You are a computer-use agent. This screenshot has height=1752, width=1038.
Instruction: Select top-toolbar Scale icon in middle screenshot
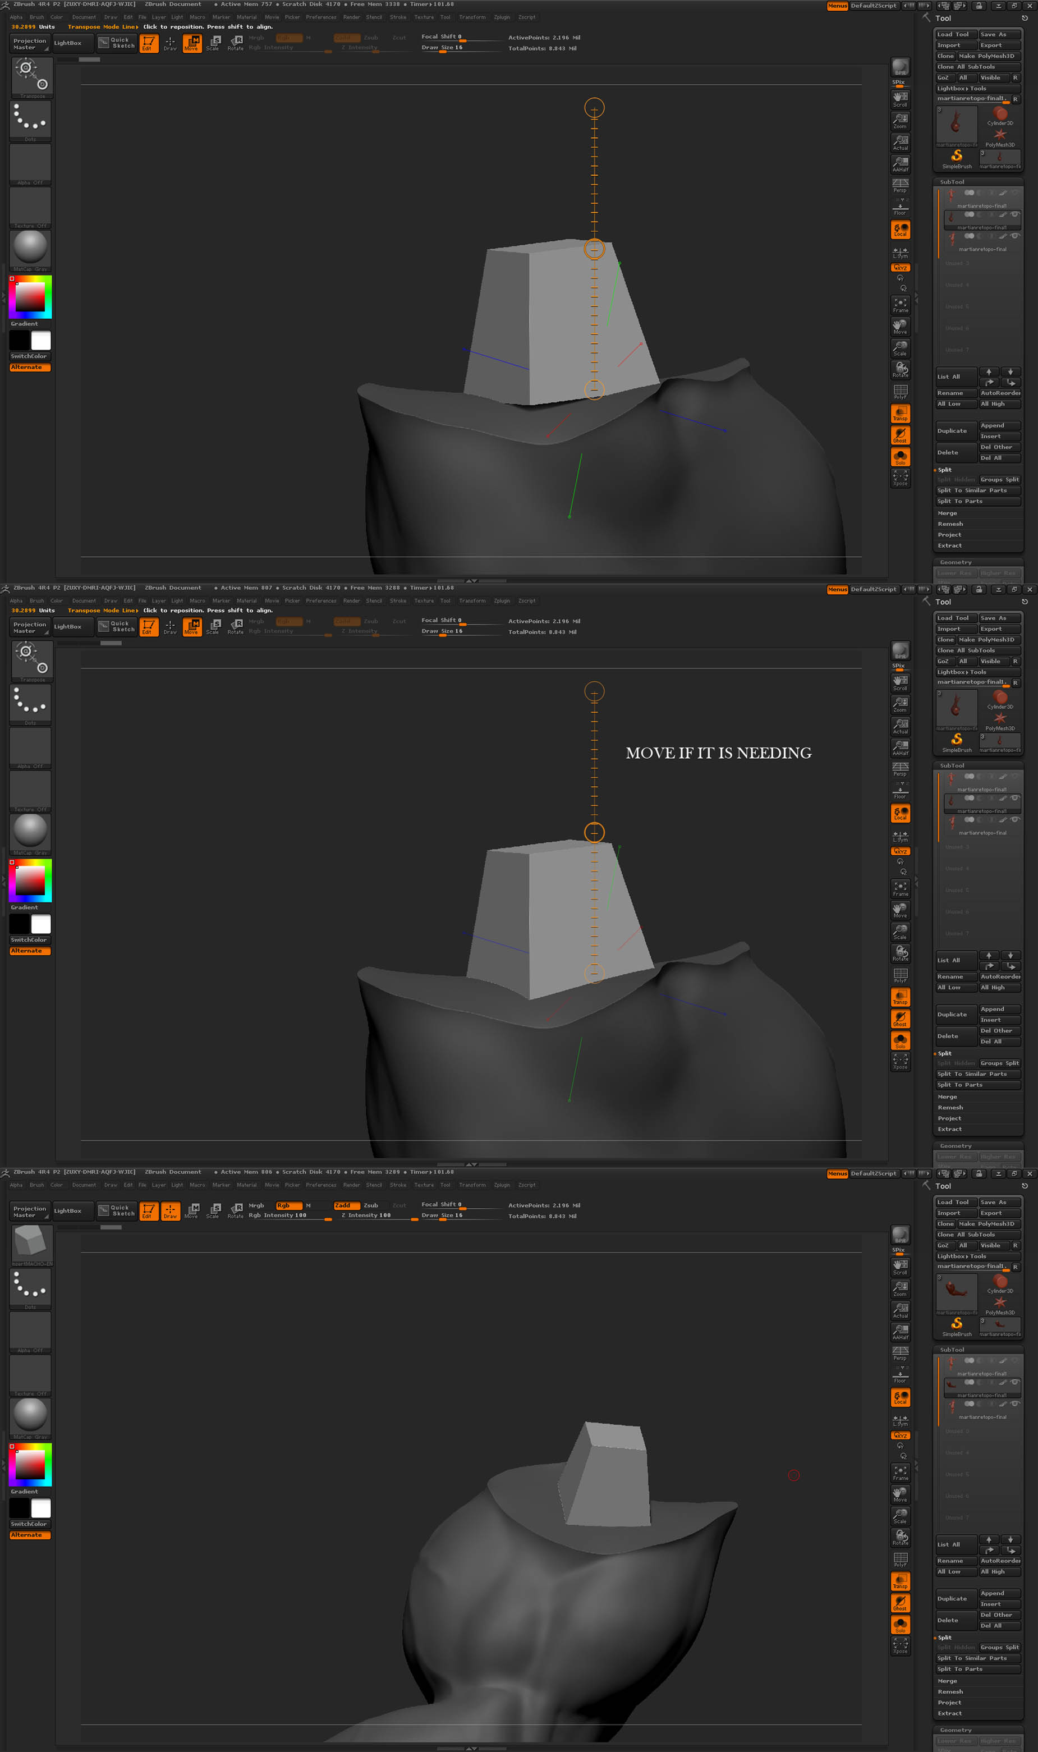point(213,627)
